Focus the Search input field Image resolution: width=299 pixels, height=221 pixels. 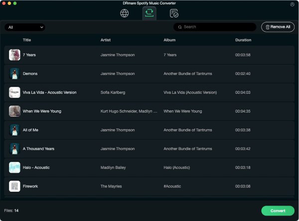coord(215,27)
